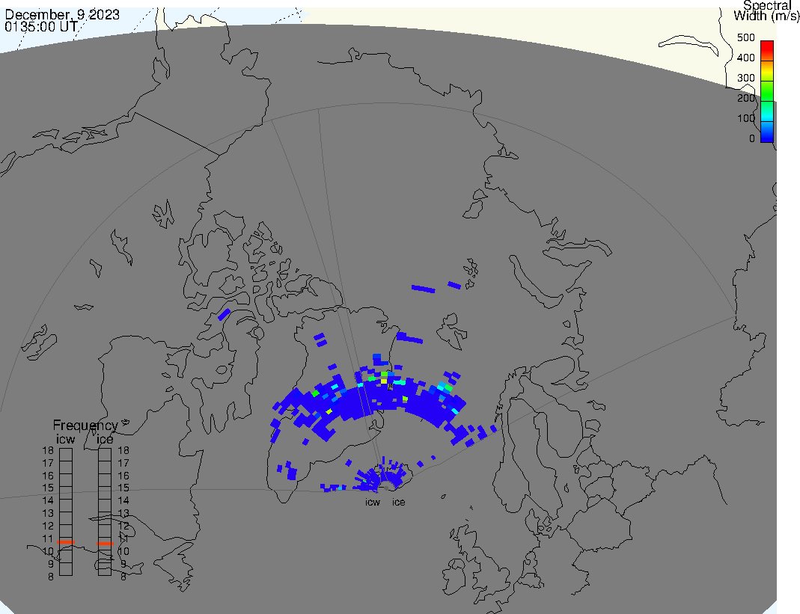Image resolution: width=800 pixels, height=614 pixels.
Task: Click the yellow-green scatter cell west of the Iceland radars
Action: click(x=329, y=411)
